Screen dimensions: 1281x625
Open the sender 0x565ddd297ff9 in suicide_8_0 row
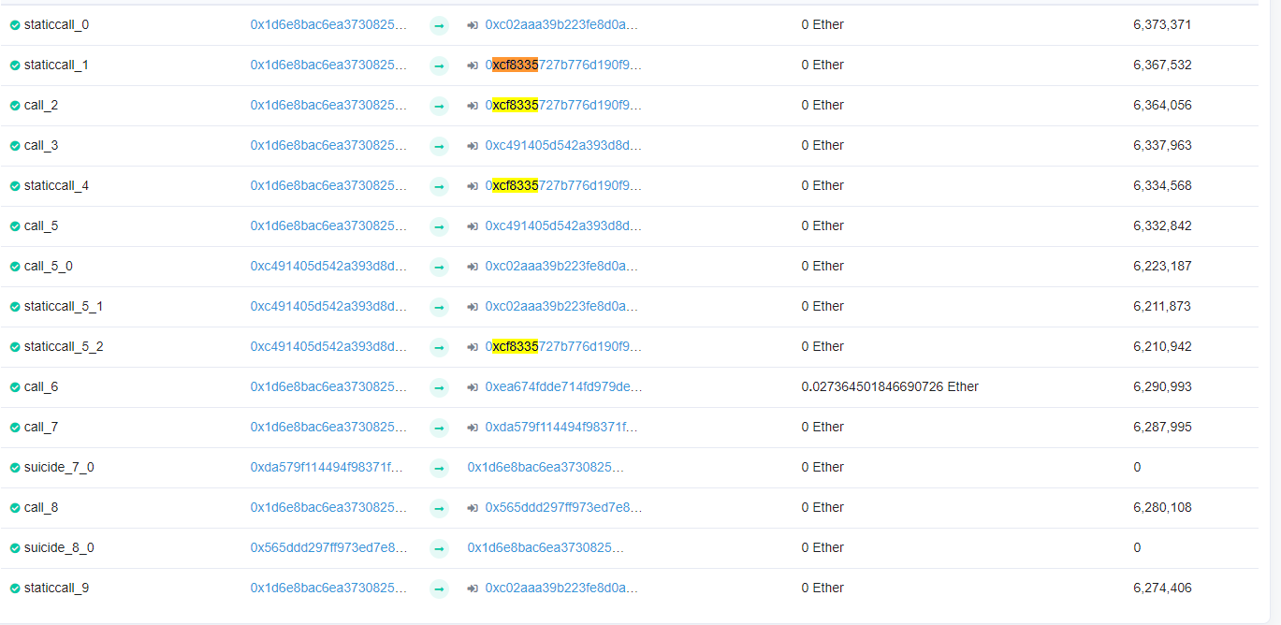tap(328, 548)
